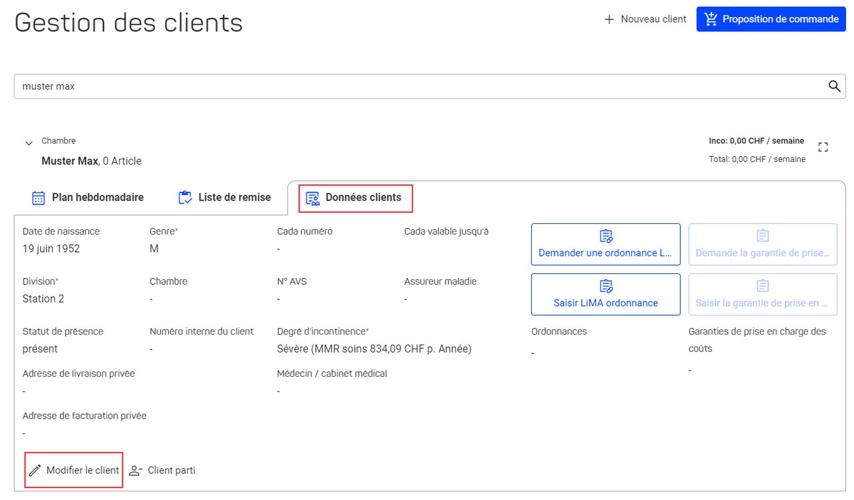854x500 pixels.
Task: Open the Plan hebdomadaire tab
Action: (88, 198)
